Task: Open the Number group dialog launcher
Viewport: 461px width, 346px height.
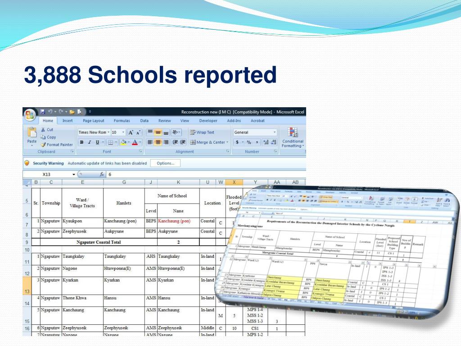Action: tap(276, 151)
